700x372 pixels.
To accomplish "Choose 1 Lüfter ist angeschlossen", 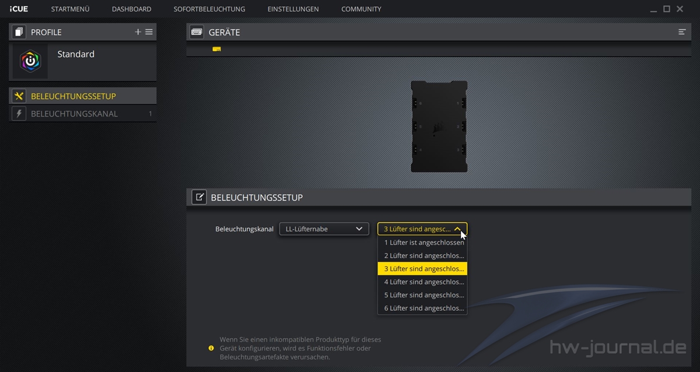I will [422, 243].
